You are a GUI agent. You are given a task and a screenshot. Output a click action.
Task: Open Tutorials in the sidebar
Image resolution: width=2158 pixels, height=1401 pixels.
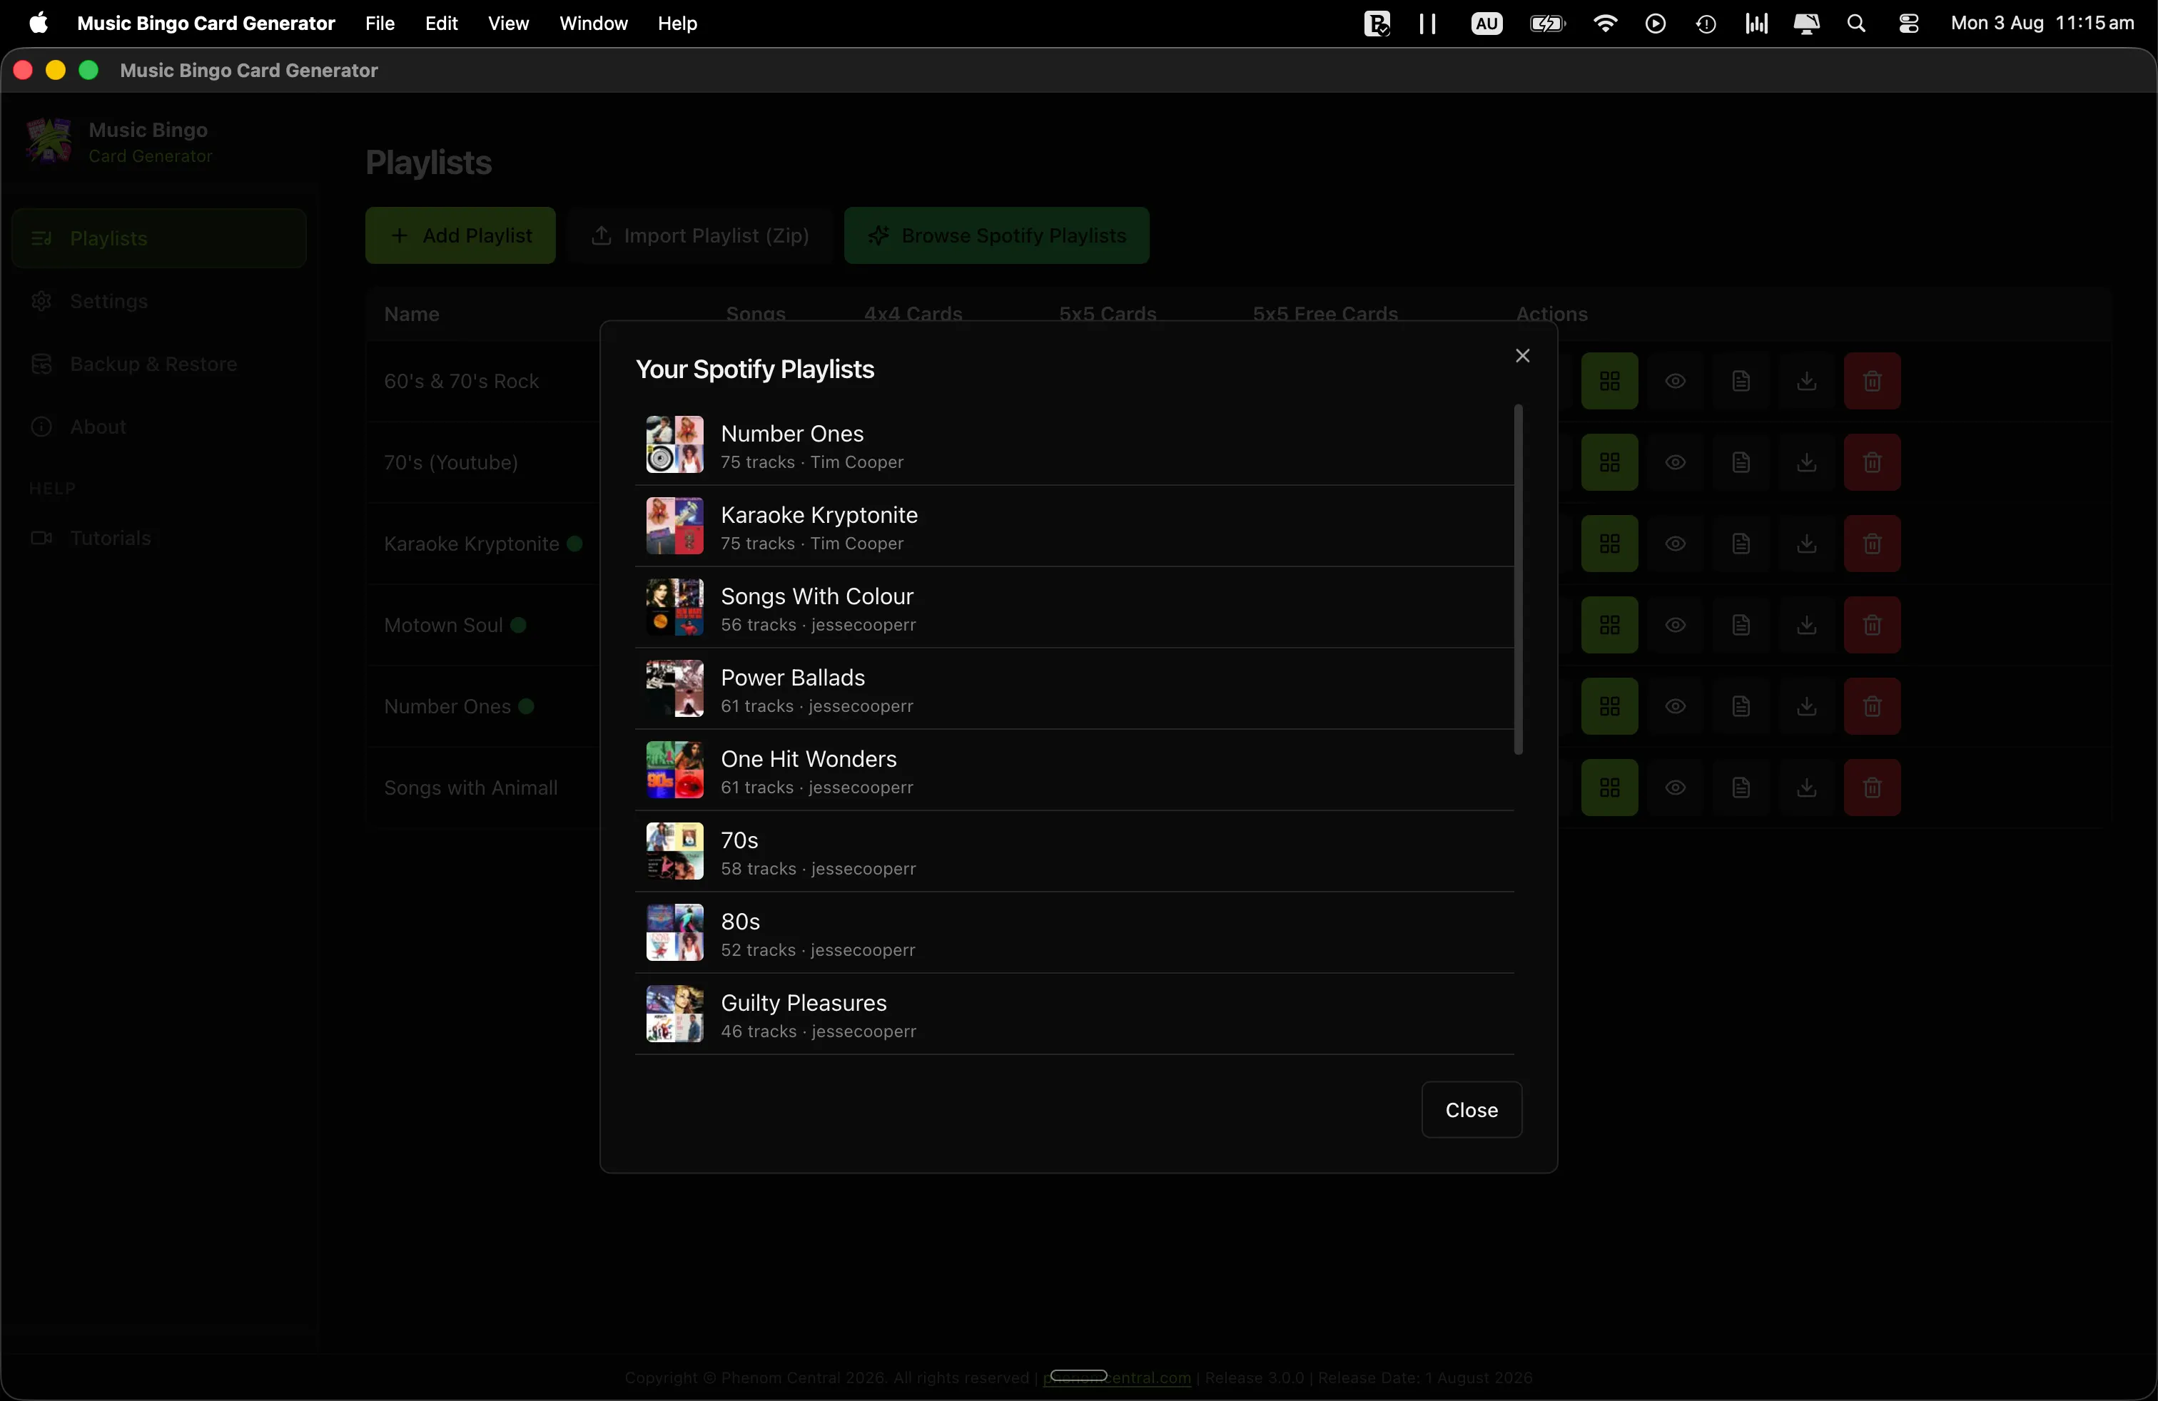pos(158,539)
